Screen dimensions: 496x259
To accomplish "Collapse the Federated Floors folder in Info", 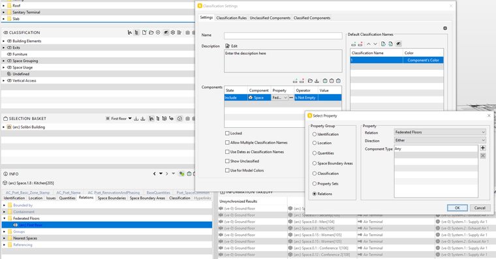I will click(5, 218).
